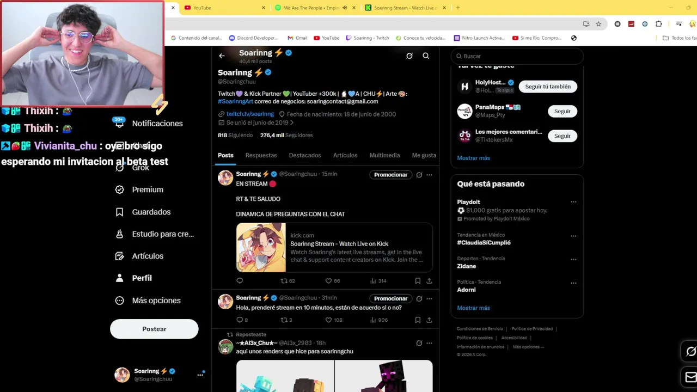Ask Grok about the EN STREAM post
697x392 pixels.
click(419, 175)
